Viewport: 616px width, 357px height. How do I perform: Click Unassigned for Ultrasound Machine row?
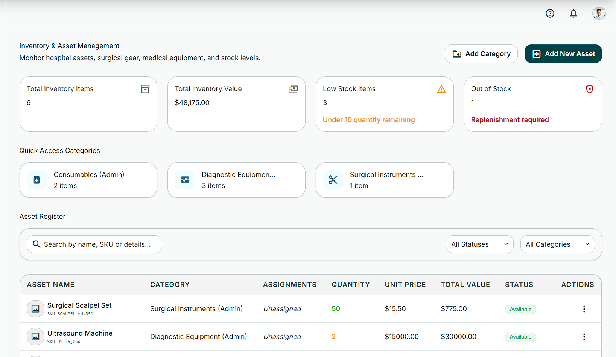[282, 337]
